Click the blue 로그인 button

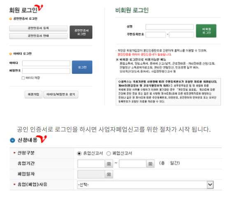coord(82,67)
